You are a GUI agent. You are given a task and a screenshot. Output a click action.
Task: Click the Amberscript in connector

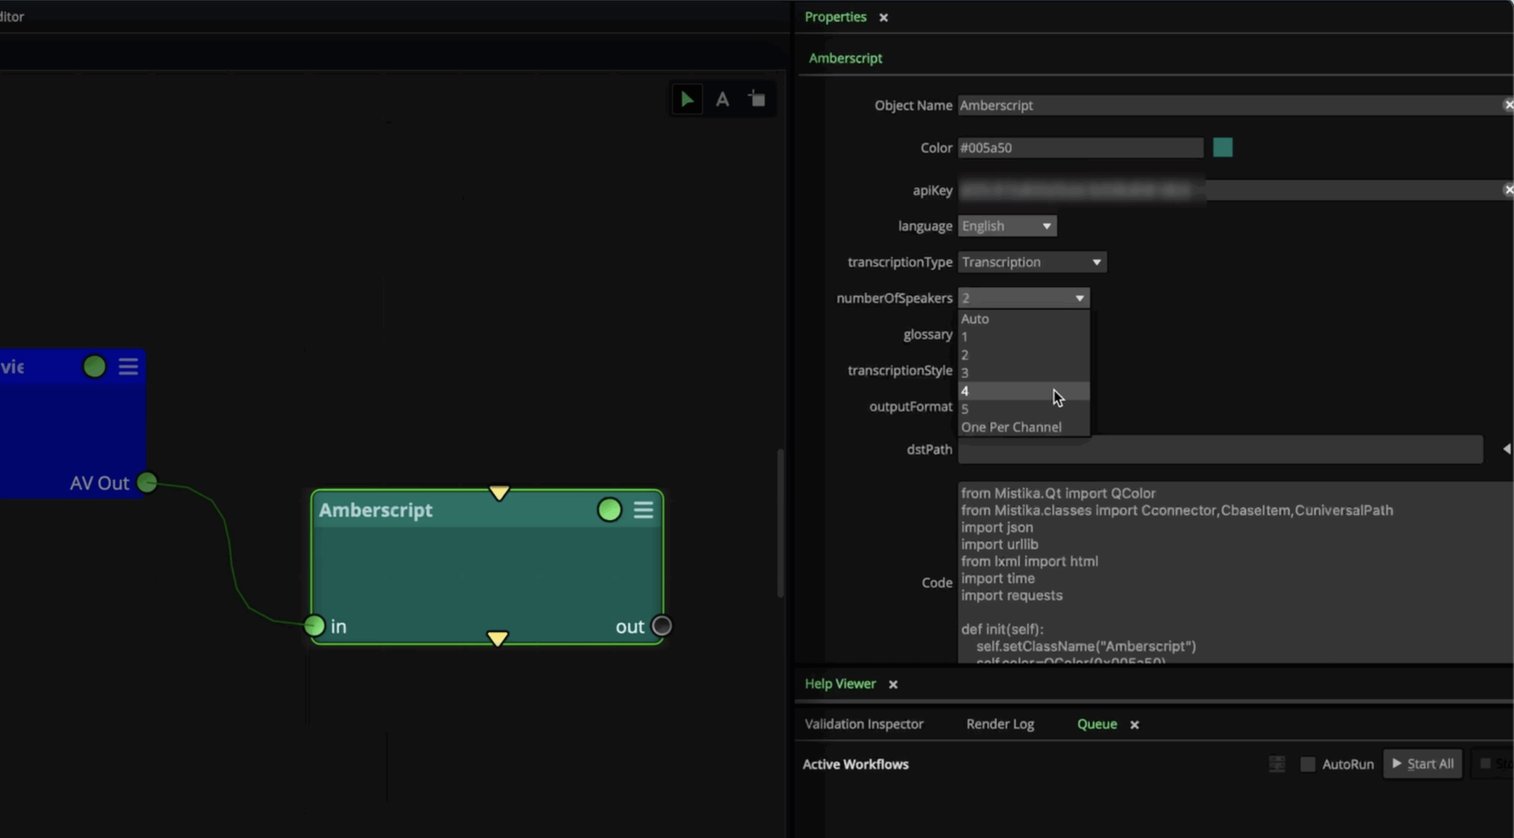[x=315, y=626]
